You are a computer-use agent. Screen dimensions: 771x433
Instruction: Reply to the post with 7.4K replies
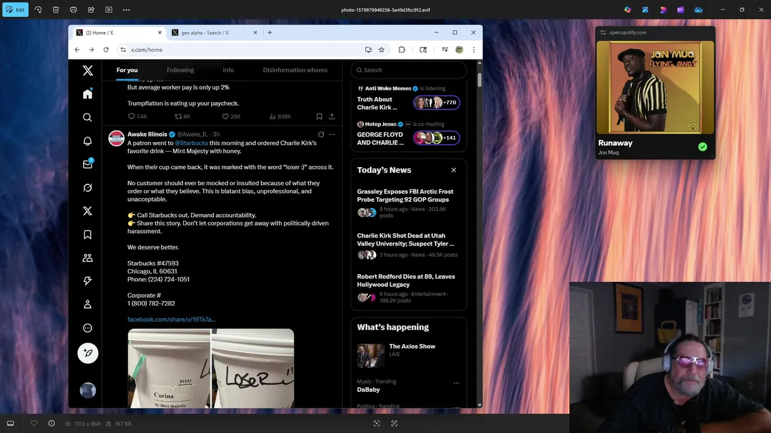(x=137, y=117)
